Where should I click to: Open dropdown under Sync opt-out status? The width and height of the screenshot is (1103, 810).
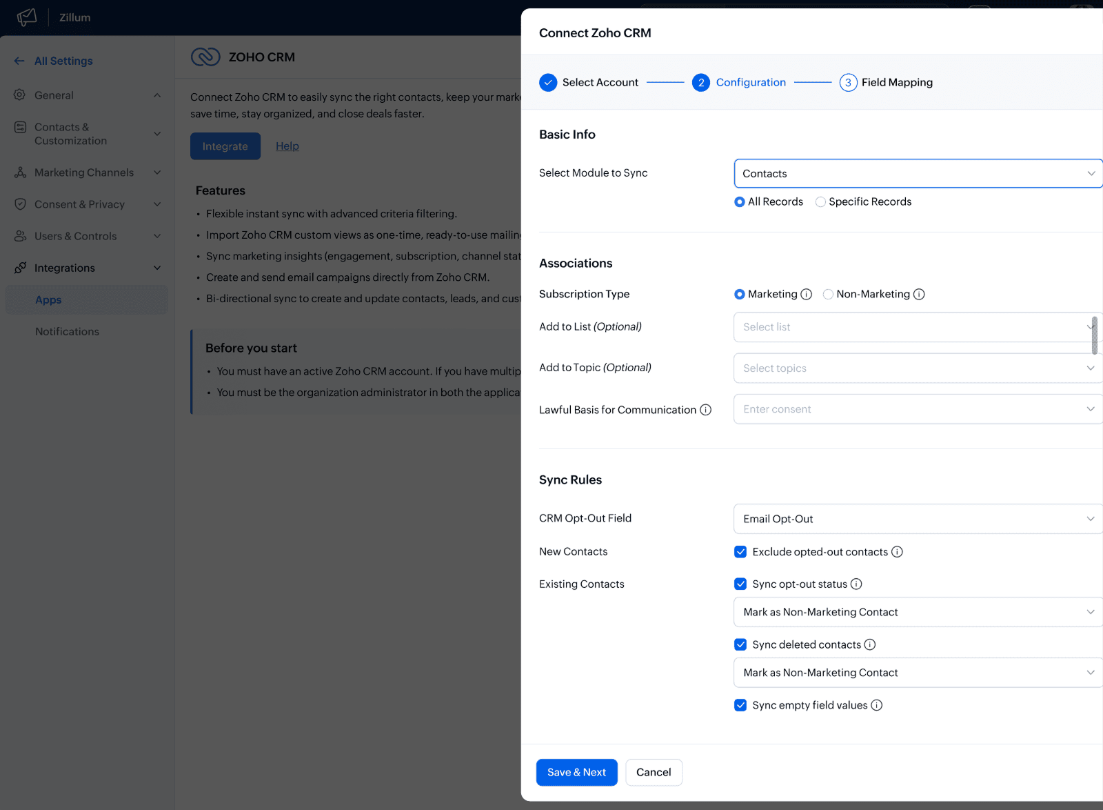pyautogui.click(x=918, y=612)
